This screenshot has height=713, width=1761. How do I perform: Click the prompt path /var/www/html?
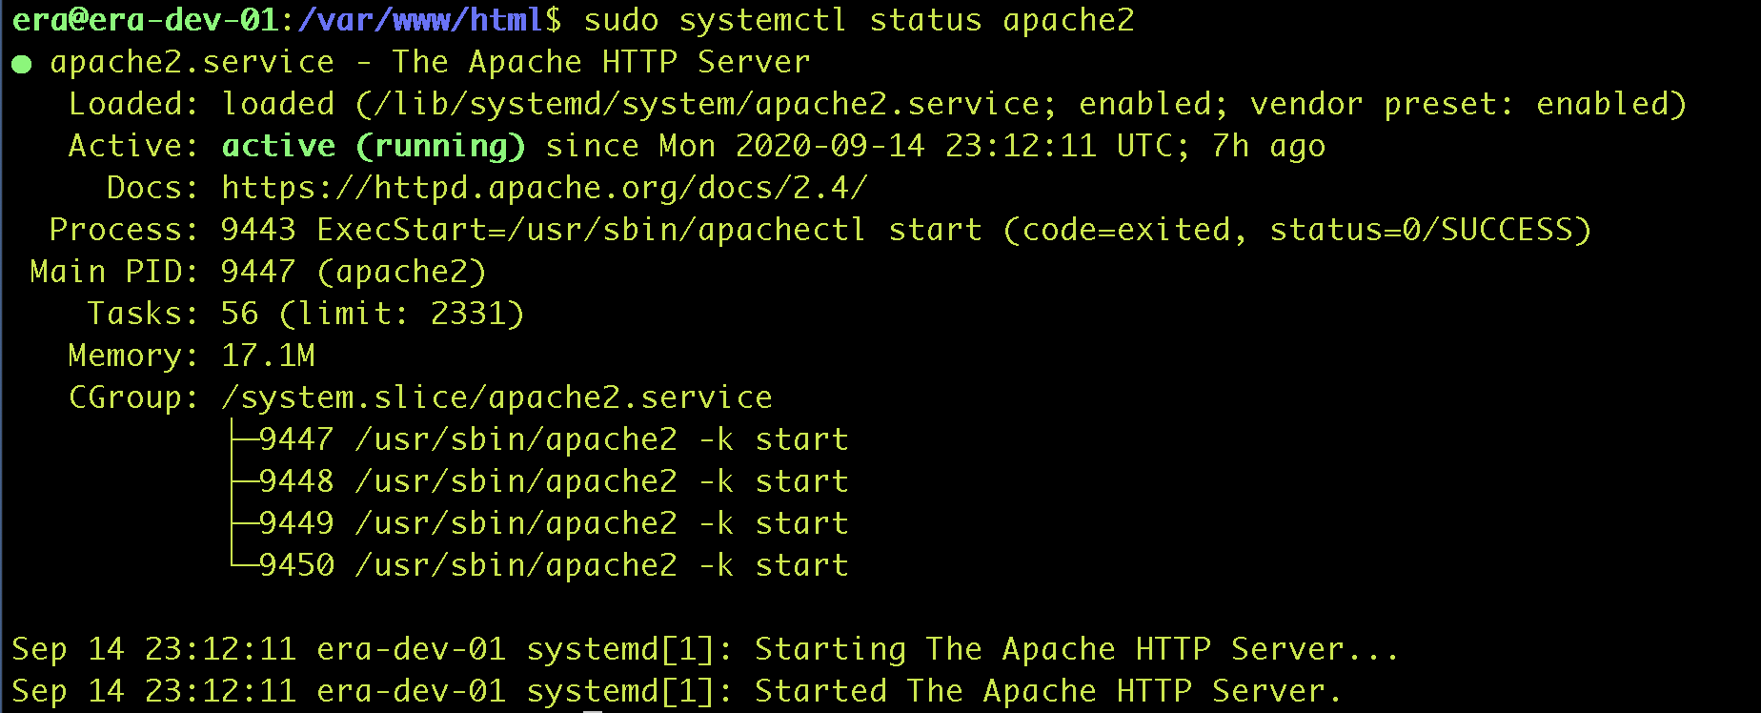(x=420, y=20)
